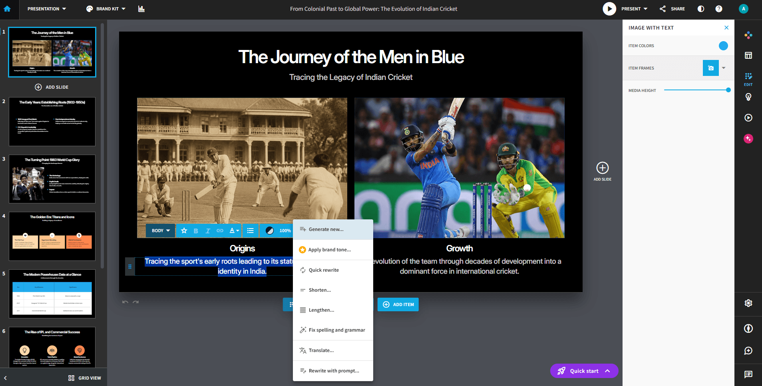The height and width of the screenshot is (386, 762).
Task: Add a comment using the sidebar icon
Action: point(748,351)
